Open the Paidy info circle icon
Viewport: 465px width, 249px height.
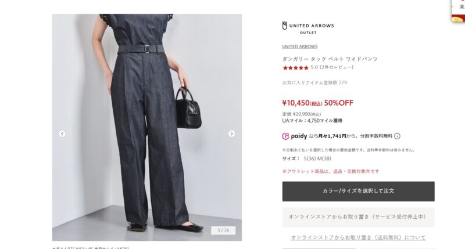(397, 136)
